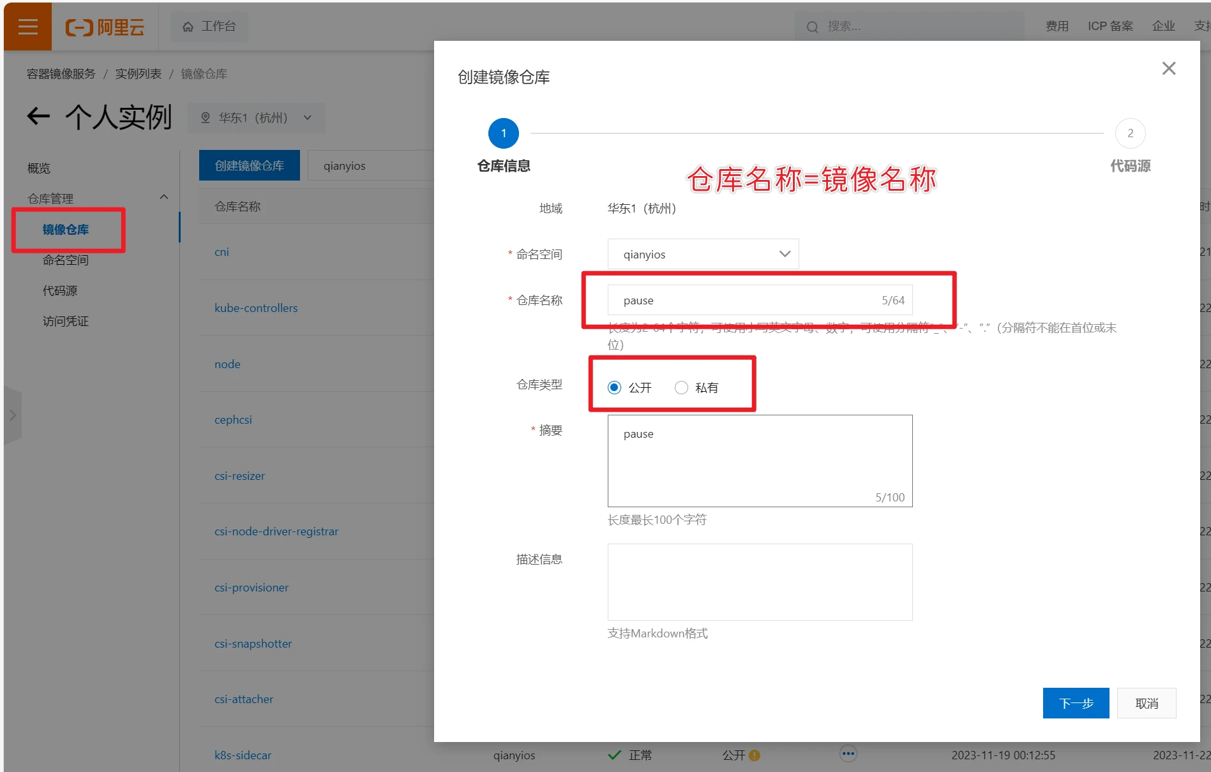
Task: Close the 创建镜像仓库 dialog
Action: coord(1168,68)
